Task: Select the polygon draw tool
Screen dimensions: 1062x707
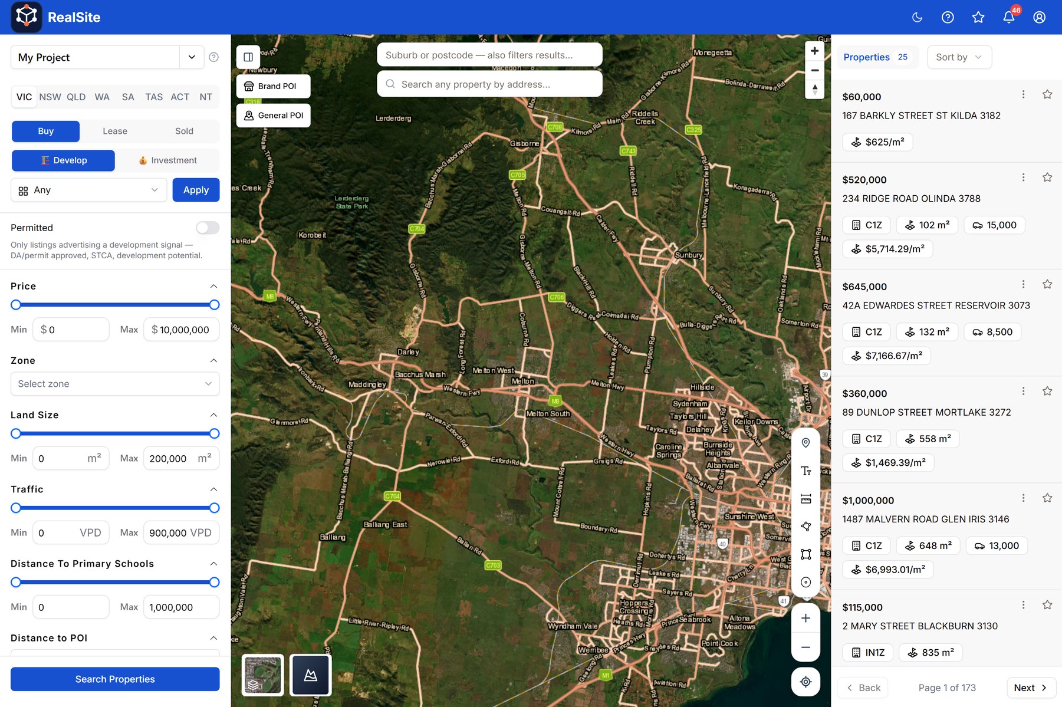Action: [x=805, y=527]
